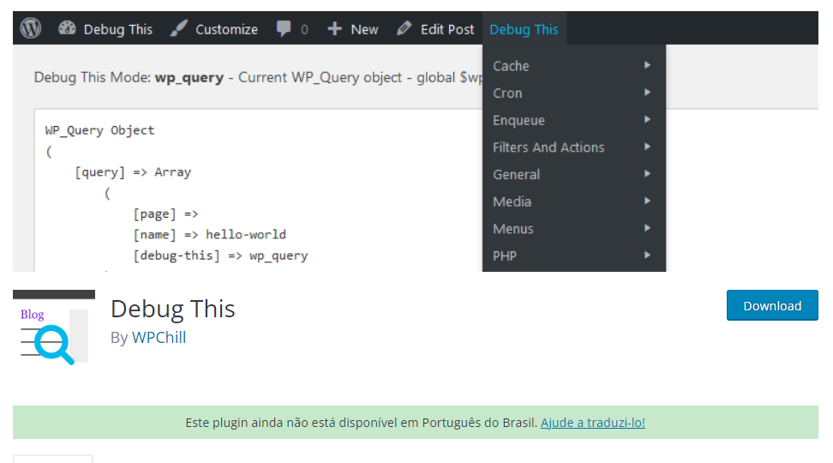The width and height of the screenshot is (833, 463).
Task: Click the blue Download button
Action: [772, 305]
